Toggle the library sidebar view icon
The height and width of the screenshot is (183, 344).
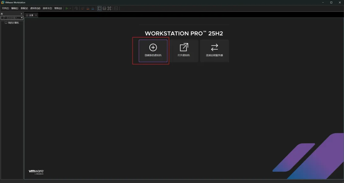pyautogui.click(x=99, y=8)
